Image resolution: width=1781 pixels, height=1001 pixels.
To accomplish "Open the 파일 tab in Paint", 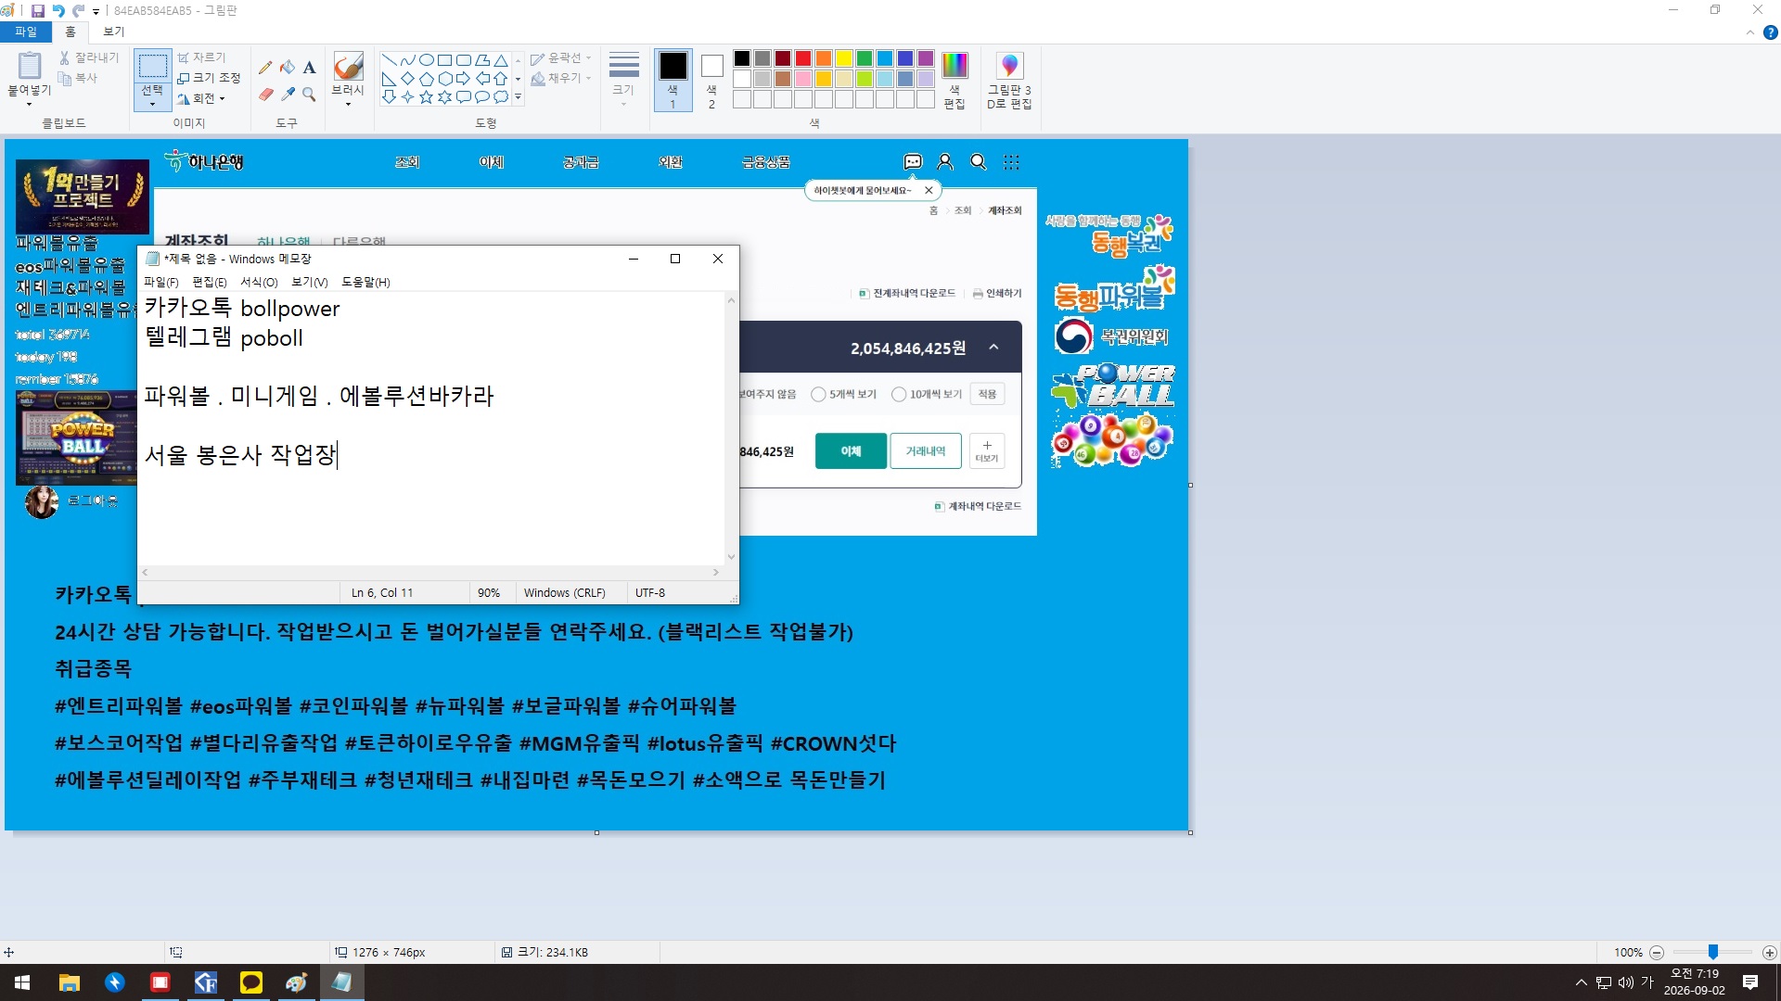I will pos(25,32).
